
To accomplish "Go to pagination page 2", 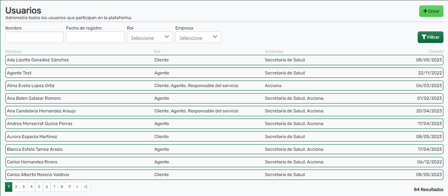I will [x=16, y=187].
